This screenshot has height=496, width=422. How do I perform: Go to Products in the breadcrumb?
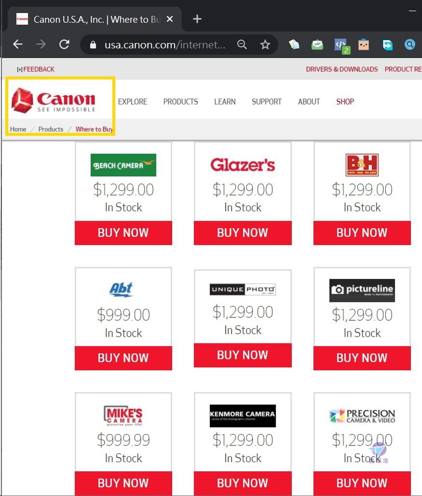click(x=51, y=129)
